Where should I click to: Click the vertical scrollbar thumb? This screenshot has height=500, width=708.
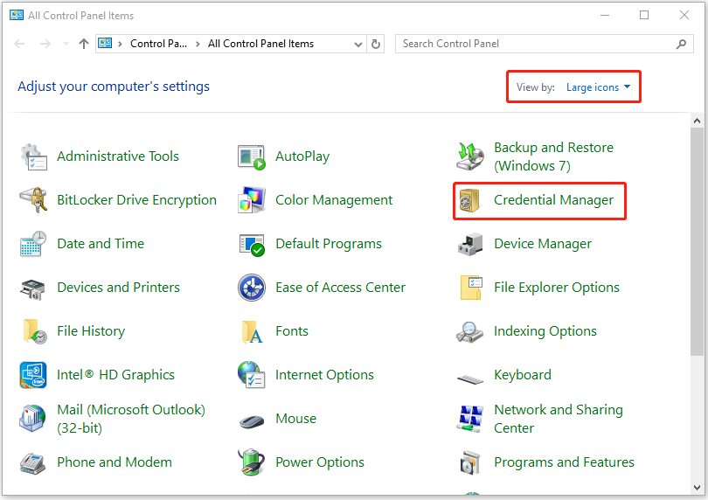(697, 241)
